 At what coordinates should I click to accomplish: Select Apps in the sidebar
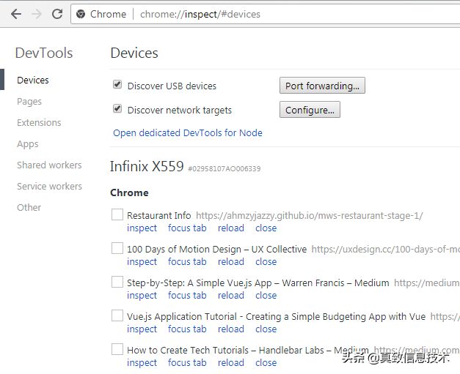28,144
